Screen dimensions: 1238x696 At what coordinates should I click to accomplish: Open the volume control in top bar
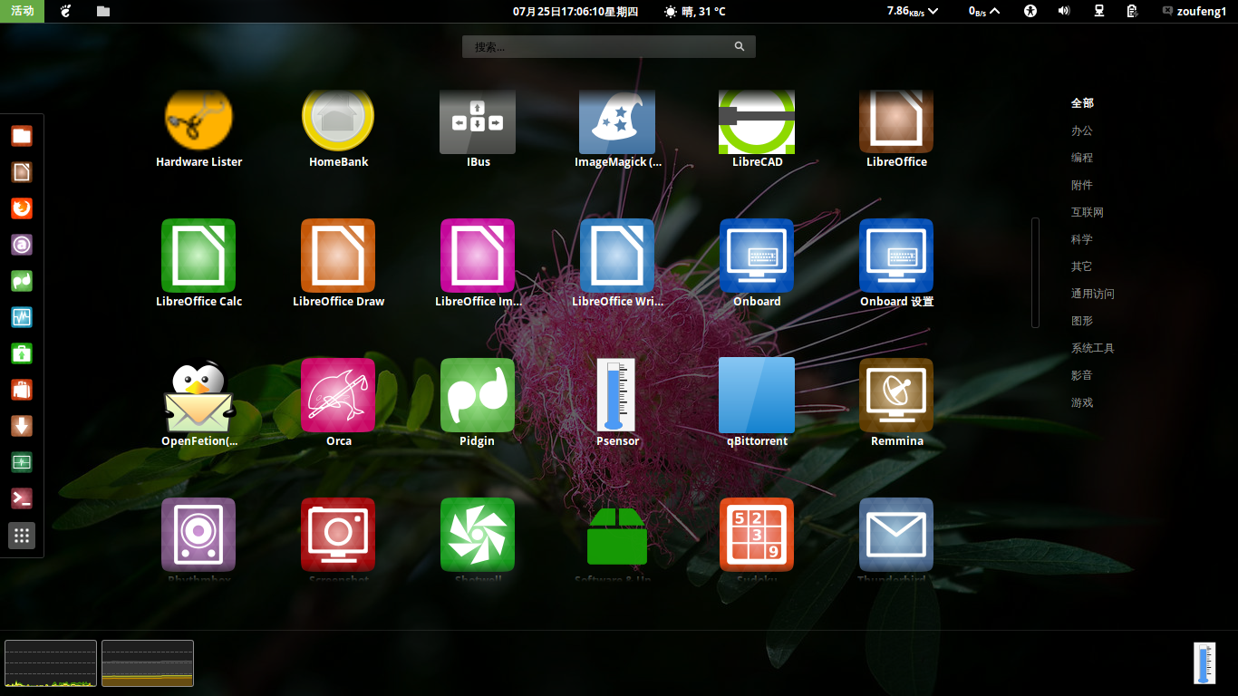tap(1064, 11)
